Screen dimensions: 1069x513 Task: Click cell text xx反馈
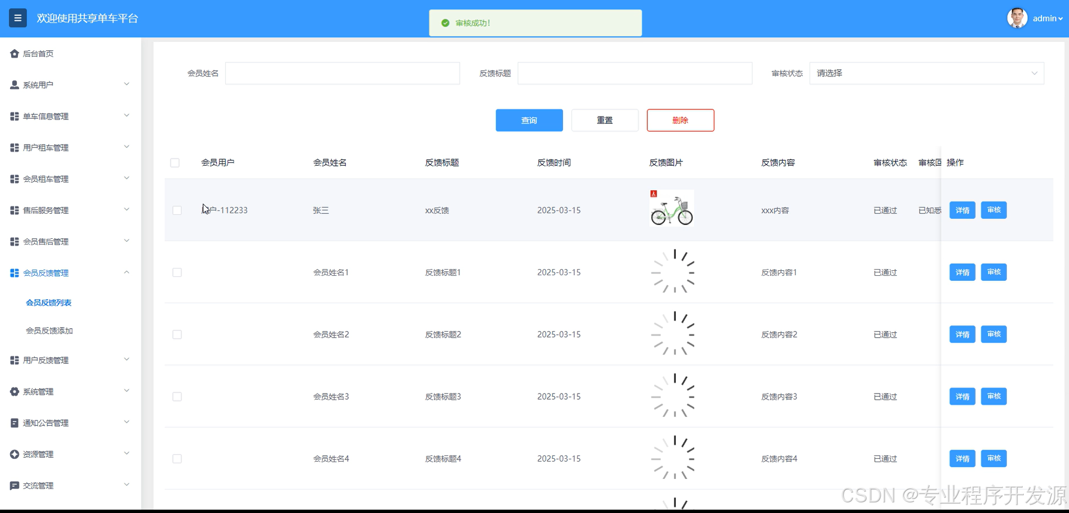pos(437,210)
